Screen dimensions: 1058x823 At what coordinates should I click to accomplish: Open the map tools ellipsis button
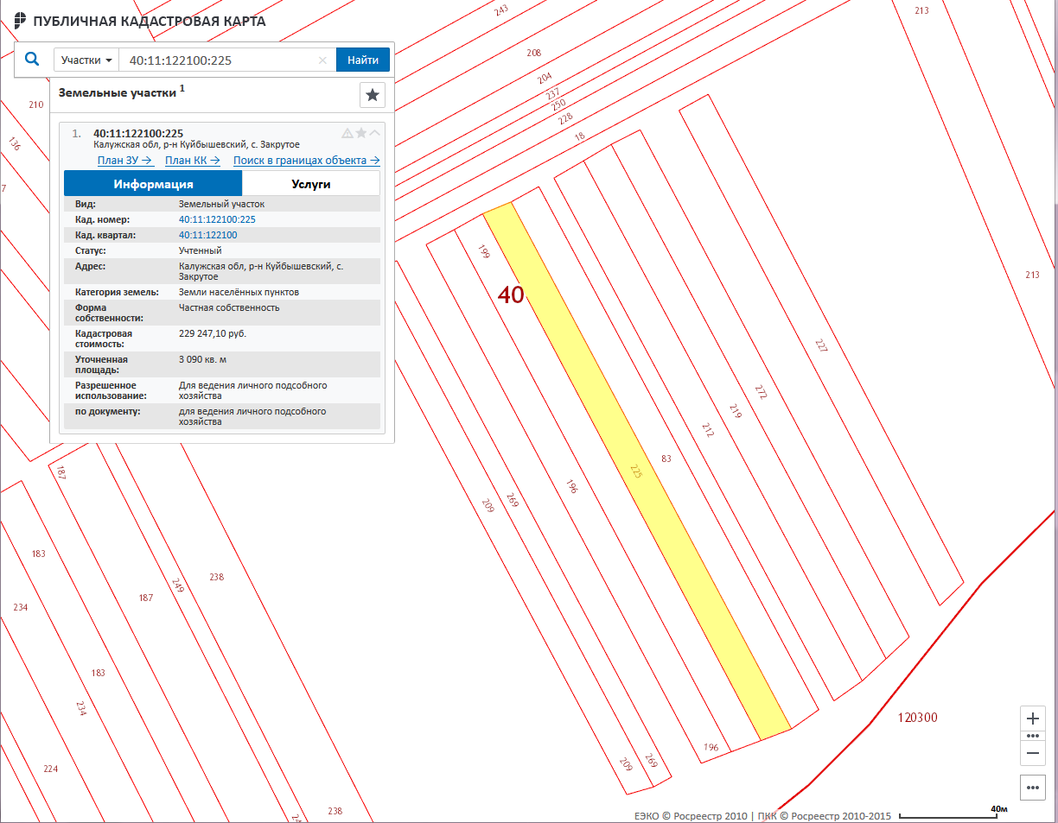click(1032, 788)
